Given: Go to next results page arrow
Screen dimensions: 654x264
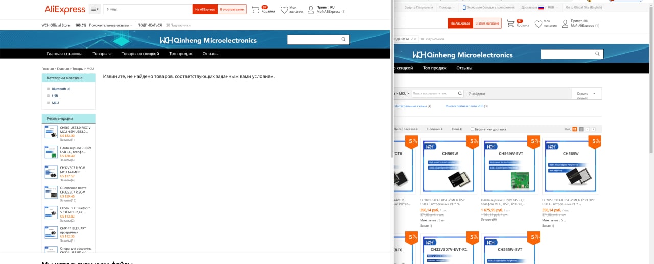Looking at the screenshot, I should click(x=594, y=129).
